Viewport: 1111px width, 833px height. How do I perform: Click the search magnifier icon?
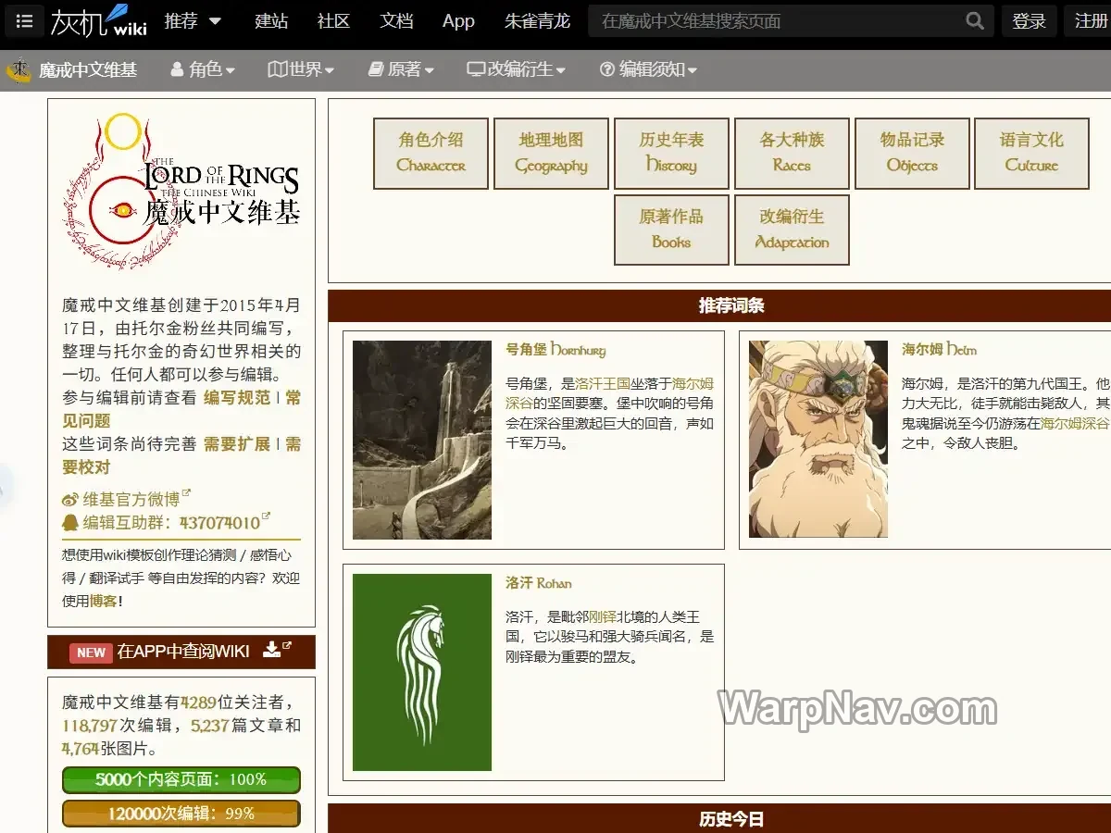974,20
